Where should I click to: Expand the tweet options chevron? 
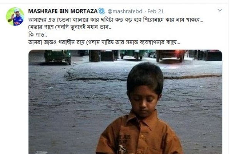220,10
